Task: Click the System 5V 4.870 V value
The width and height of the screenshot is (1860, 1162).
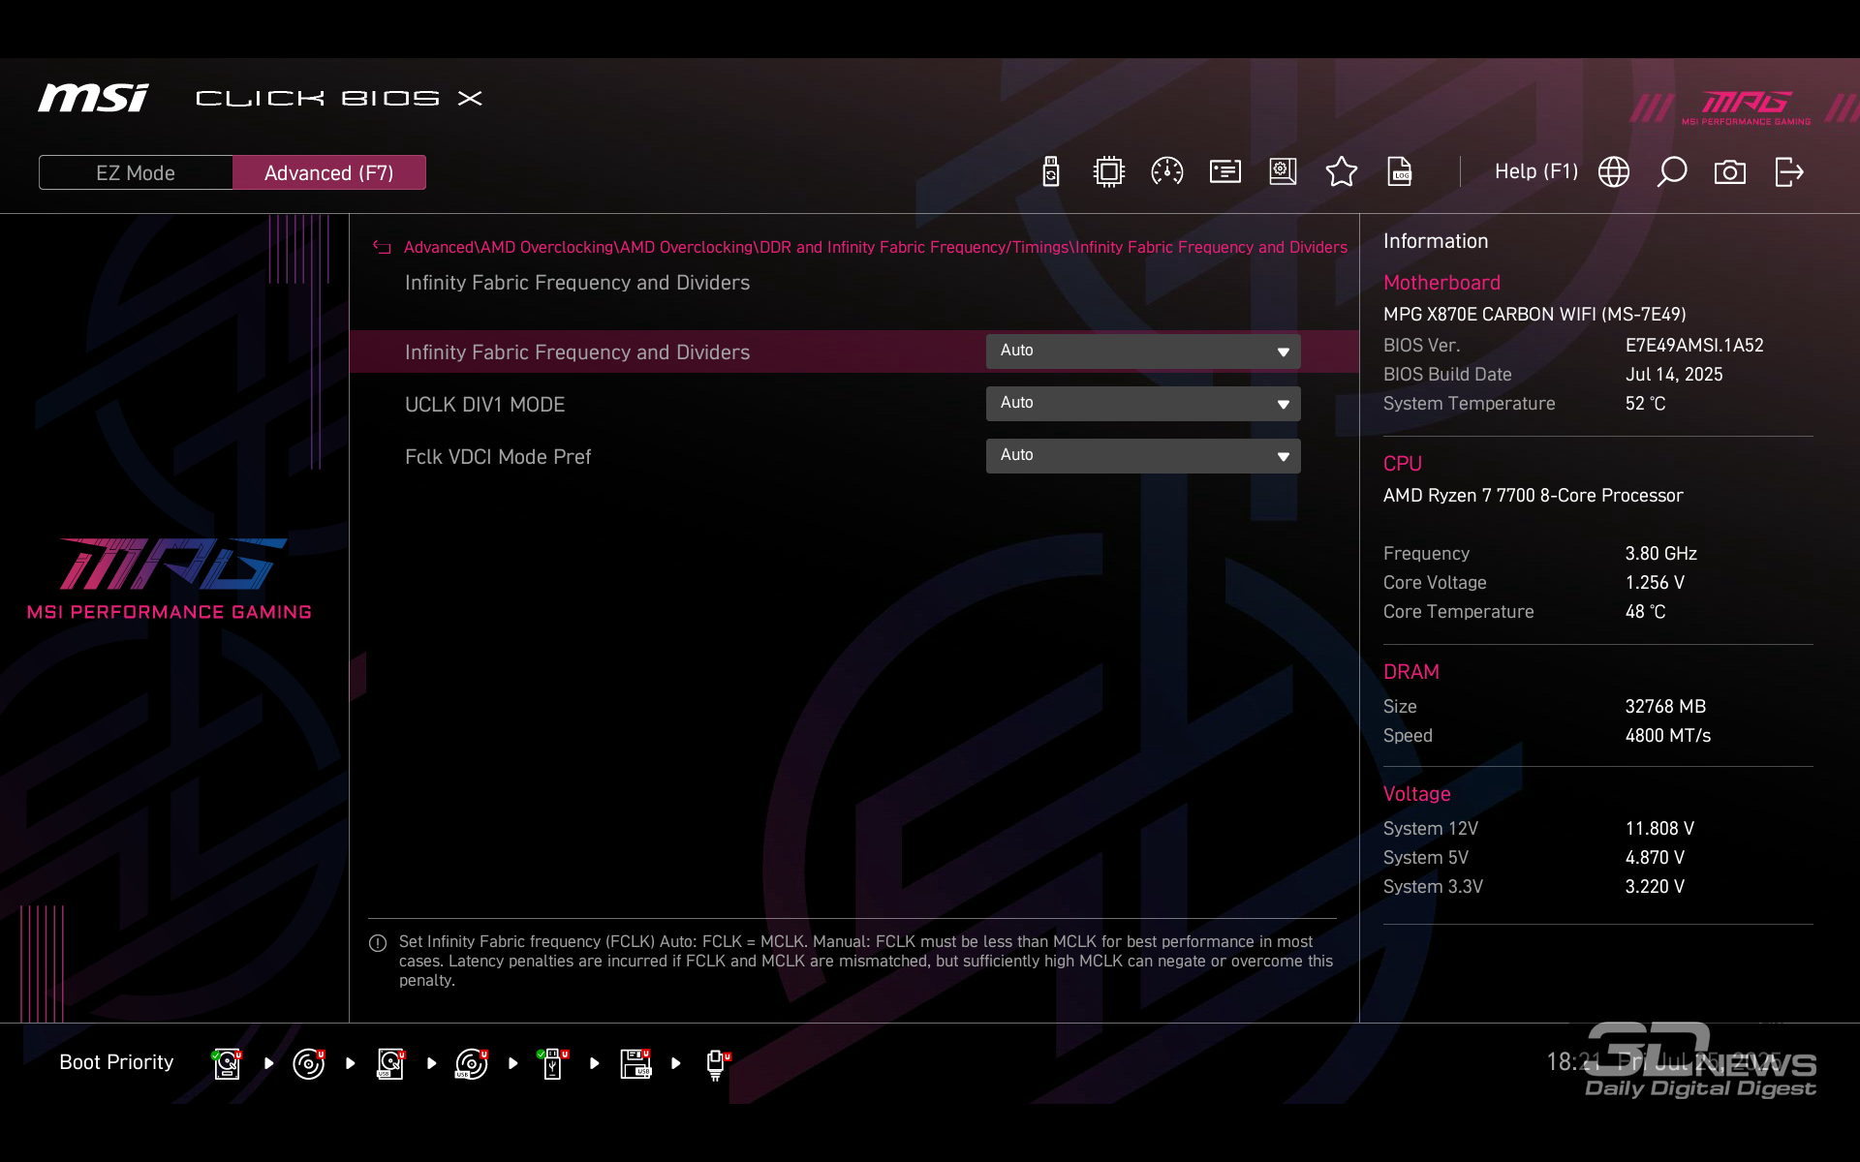Action: [x=1656, y=858]
